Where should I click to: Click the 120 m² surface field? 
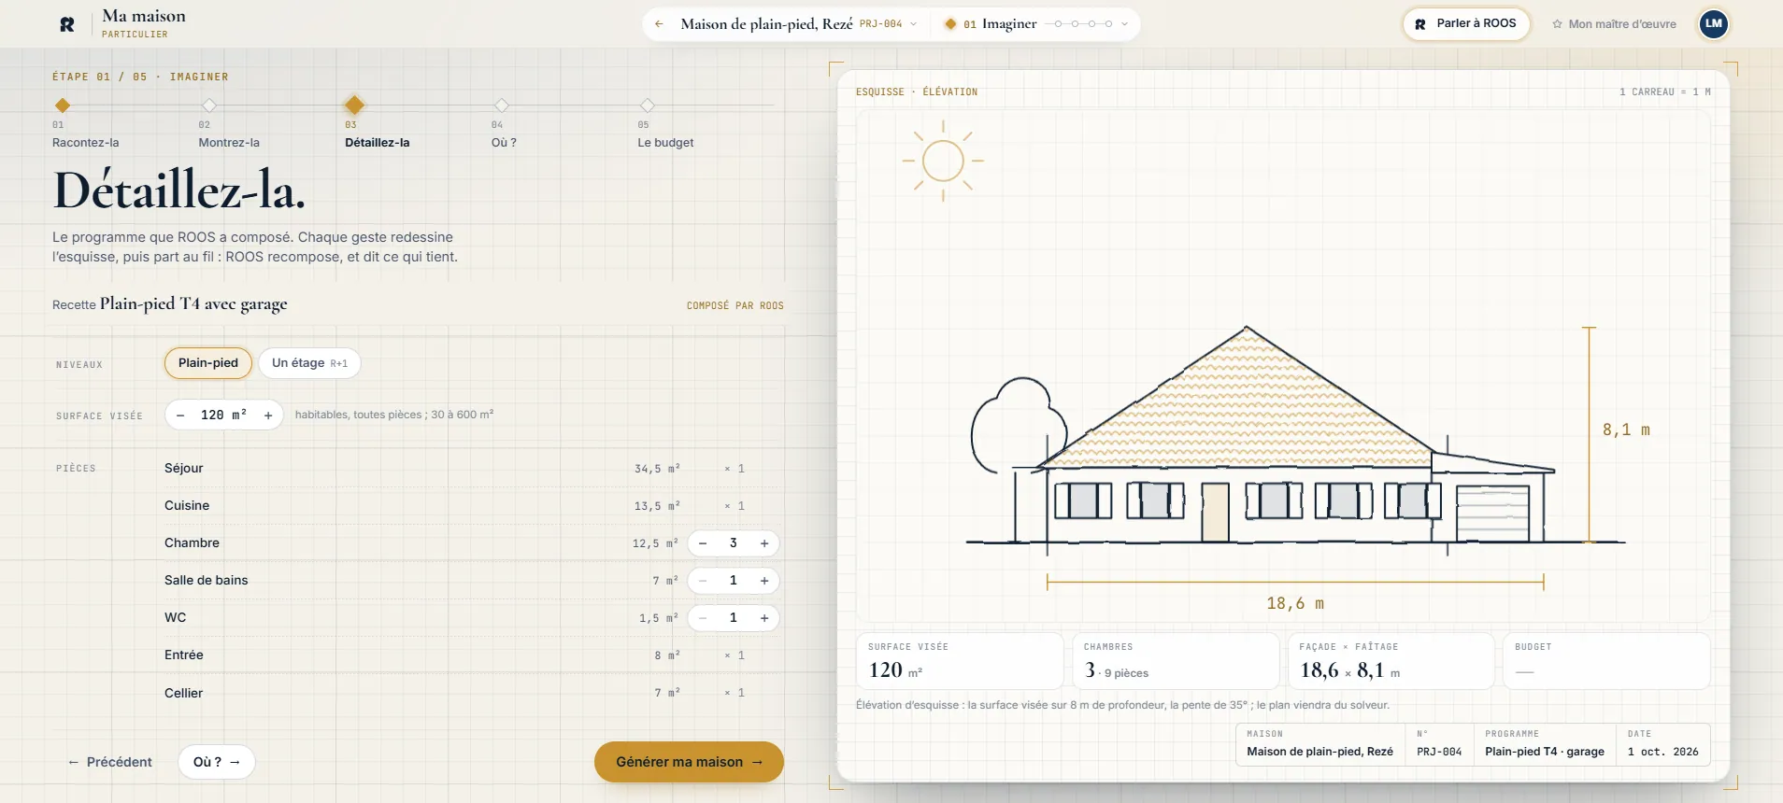coord(224,416)
